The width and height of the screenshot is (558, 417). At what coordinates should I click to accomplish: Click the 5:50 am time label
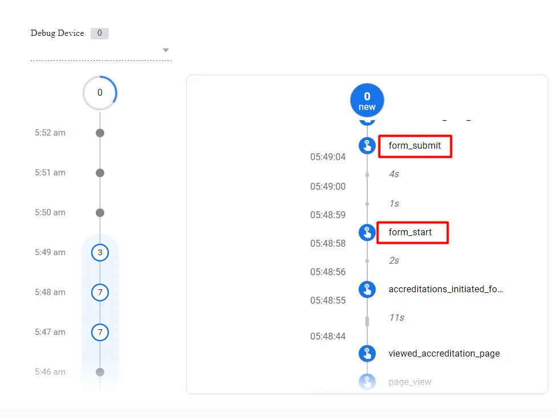(50, 212)
